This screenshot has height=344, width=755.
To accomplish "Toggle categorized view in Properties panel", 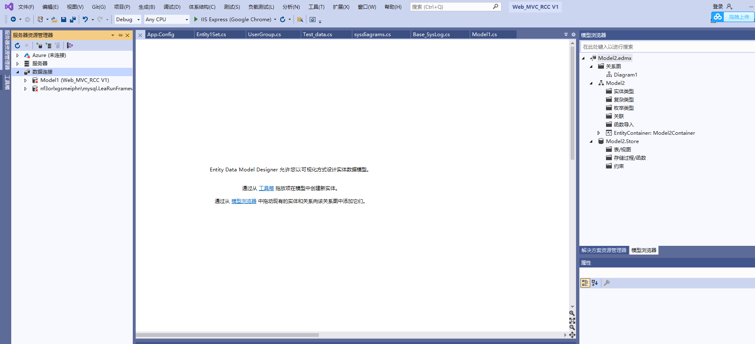I will tap(585, 283).
